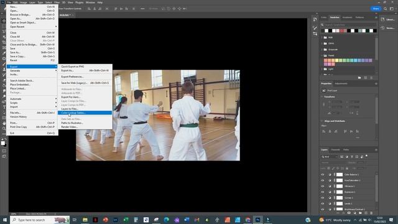Open the Edit menu in menu bar
This screenshot has height=224, width=398.
pyautogui.click(x=16, y=2)
